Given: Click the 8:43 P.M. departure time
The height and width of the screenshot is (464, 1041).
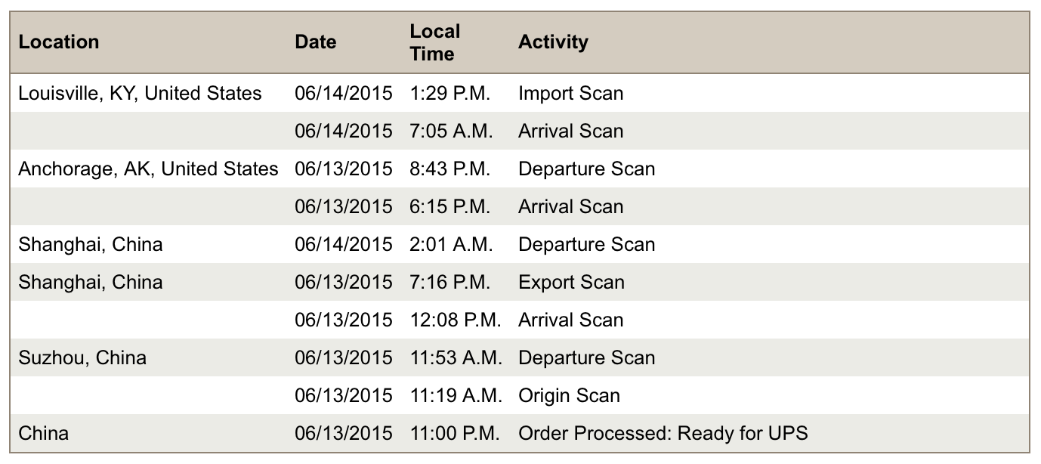Looking at the screenshot, I should [450, 169].
